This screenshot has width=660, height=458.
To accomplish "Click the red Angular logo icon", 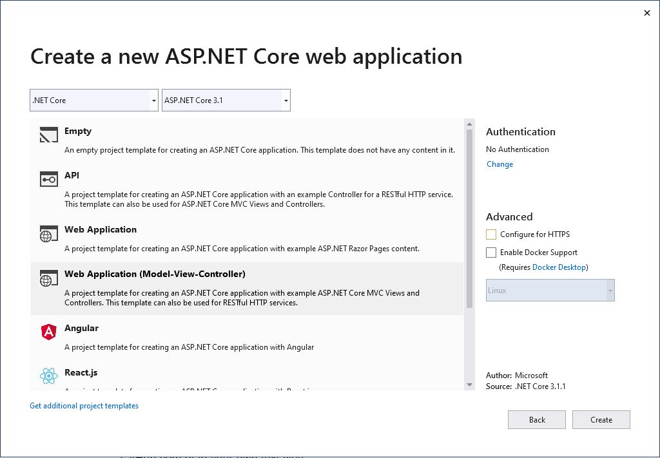I will 49,332.
